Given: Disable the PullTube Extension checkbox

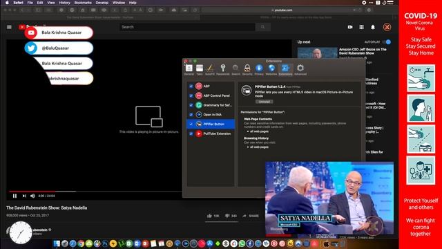Looking at the screenshot, I should point(191,133).
